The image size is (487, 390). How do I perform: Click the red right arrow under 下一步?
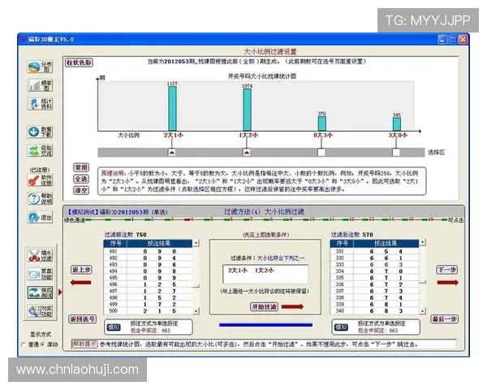pos(447,283)
